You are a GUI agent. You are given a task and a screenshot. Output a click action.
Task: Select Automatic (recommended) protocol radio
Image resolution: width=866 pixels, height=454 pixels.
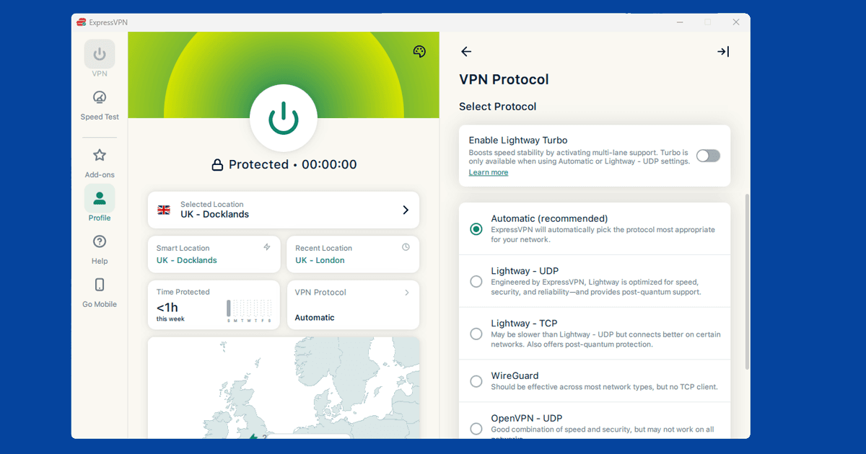coord(476,229)
